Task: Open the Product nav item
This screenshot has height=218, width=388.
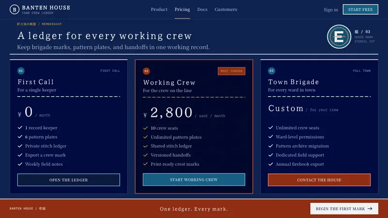Action: tap(159, 9)
